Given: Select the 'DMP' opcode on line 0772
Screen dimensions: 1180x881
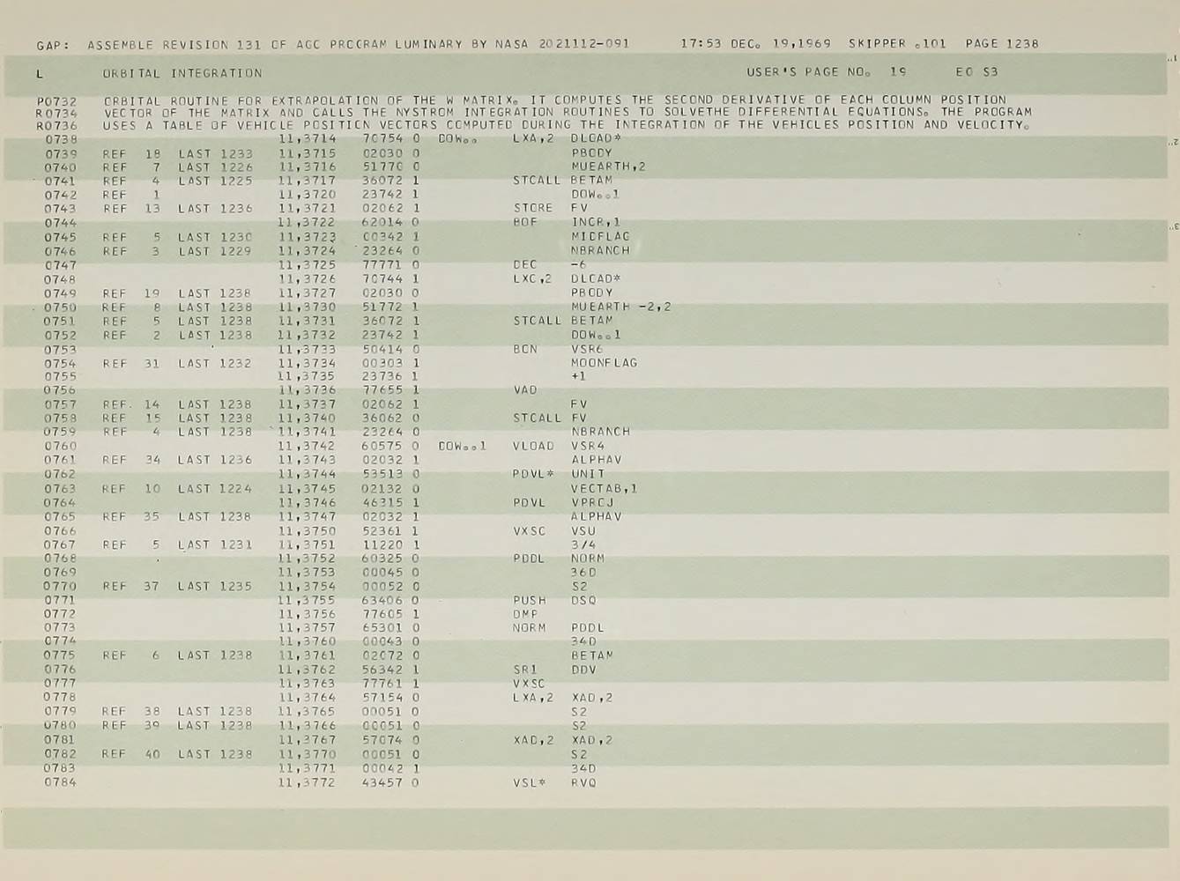Looking at the screenshot, I should coord(525,614).
